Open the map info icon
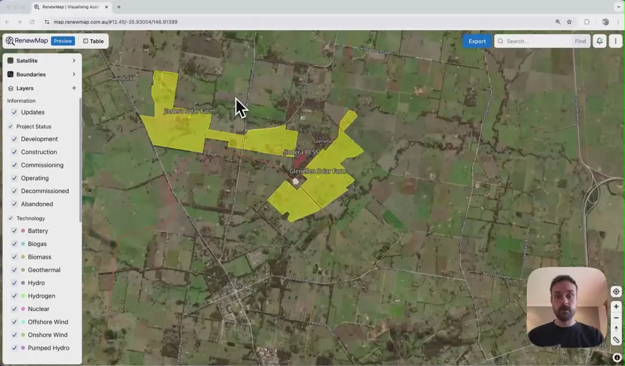 point(617,357)
